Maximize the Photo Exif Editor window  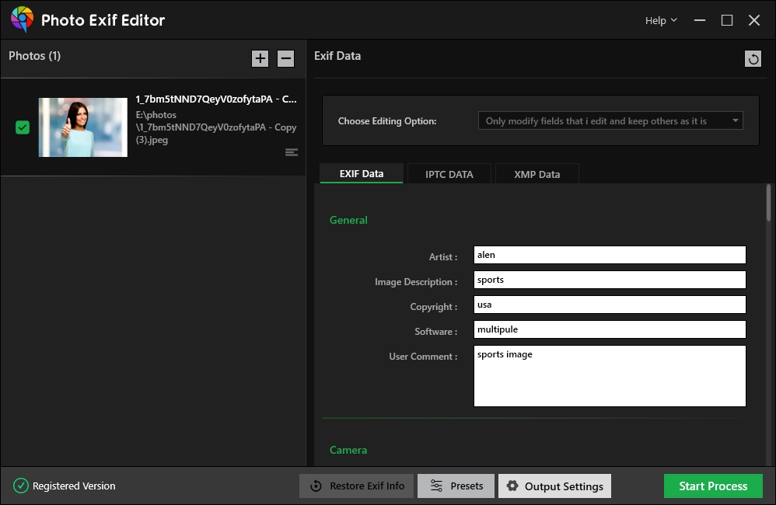point(726,20)
